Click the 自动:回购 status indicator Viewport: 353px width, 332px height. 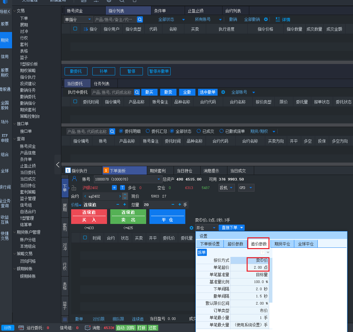pos(126,328)
